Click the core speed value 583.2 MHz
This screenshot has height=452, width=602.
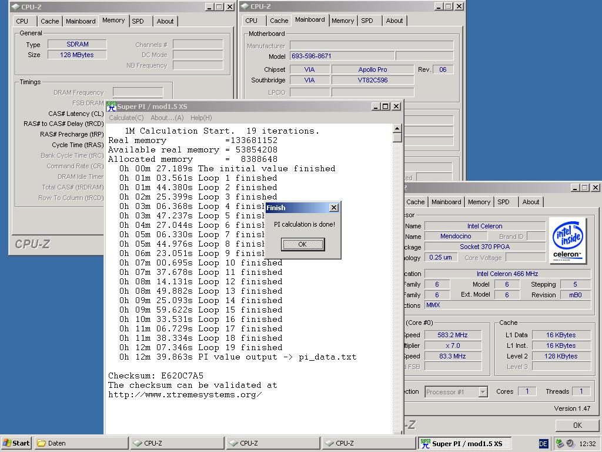coord(453,335)
